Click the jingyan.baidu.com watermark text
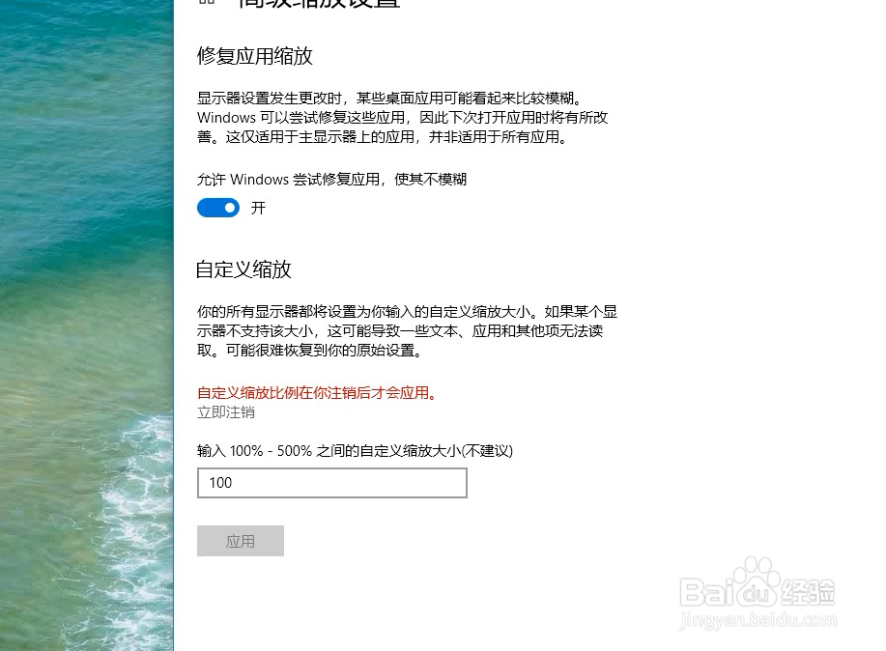886x651 pixels. [x=758, y=620]
